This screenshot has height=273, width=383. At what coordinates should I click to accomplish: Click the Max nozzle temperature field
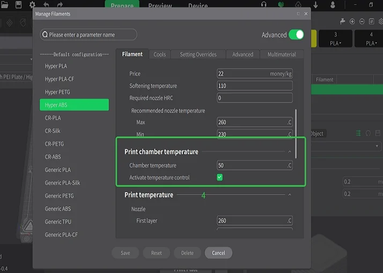click(x=254, y=122)
